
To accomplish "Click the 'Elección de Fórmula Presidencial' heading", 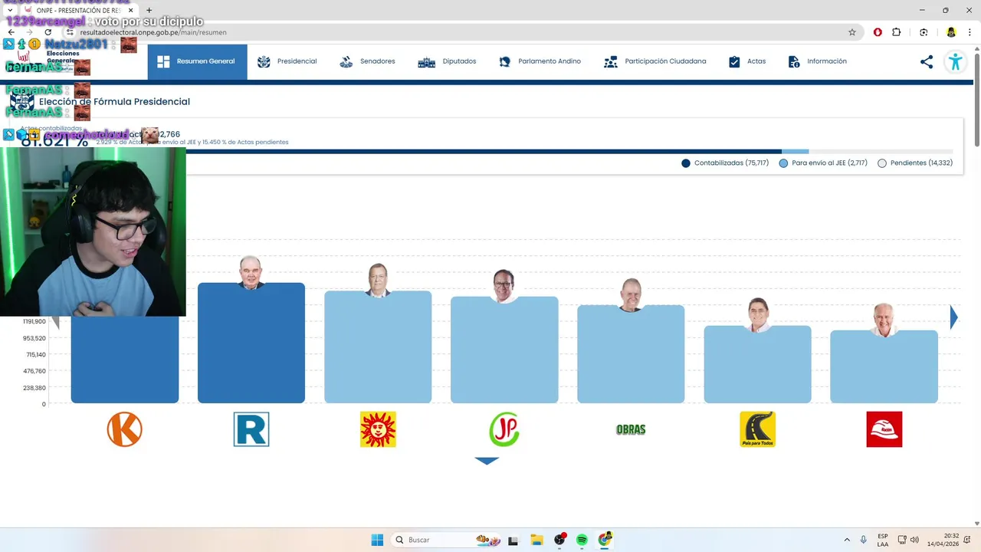I will (114, 101).
